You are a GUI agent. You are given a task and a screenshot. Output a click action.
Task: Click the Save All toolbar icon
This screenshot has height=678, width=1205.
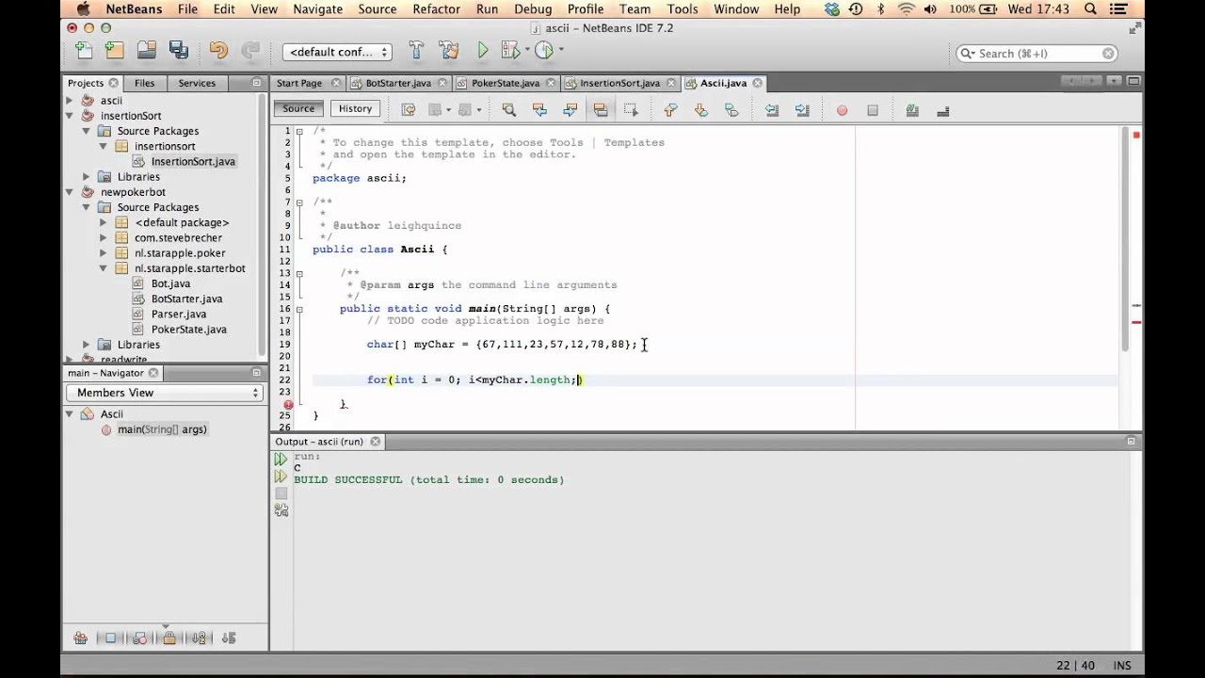[x=178, y=50]
